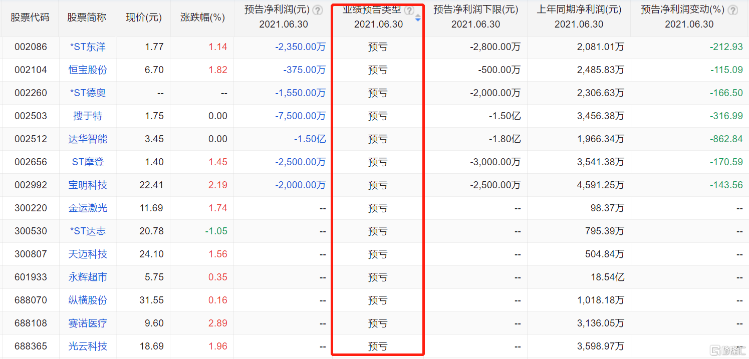
Task: Select stock code 300220
Action: click(31, 208)
